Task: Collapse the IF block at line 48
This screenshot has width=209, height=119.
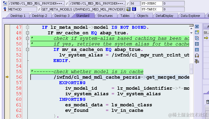Action: click(x=27, y=33)
